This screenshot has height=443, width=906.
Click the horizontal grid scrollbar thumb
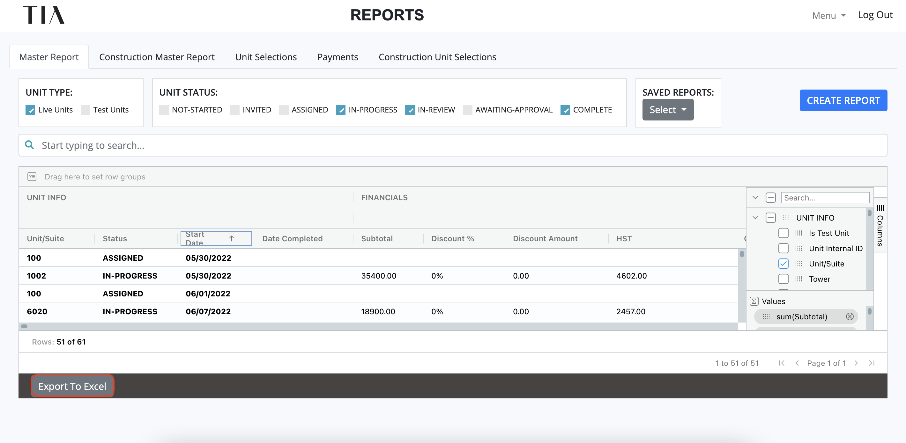[x=24, y=326]
